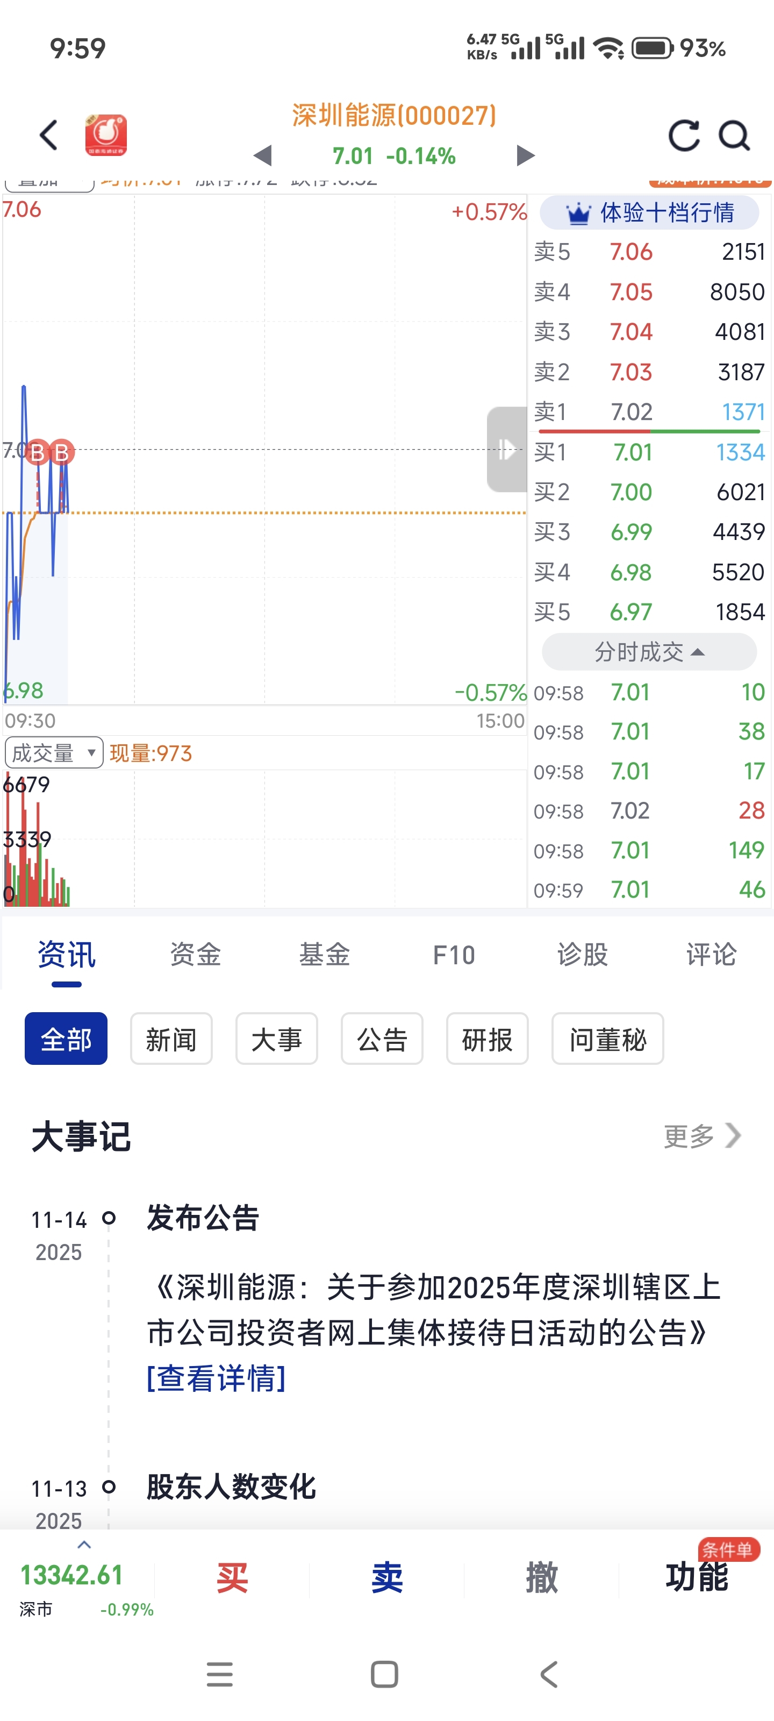Open the red broker app logo icon
The width and height of the screenshot is (774, 1721).
(105, 135)
